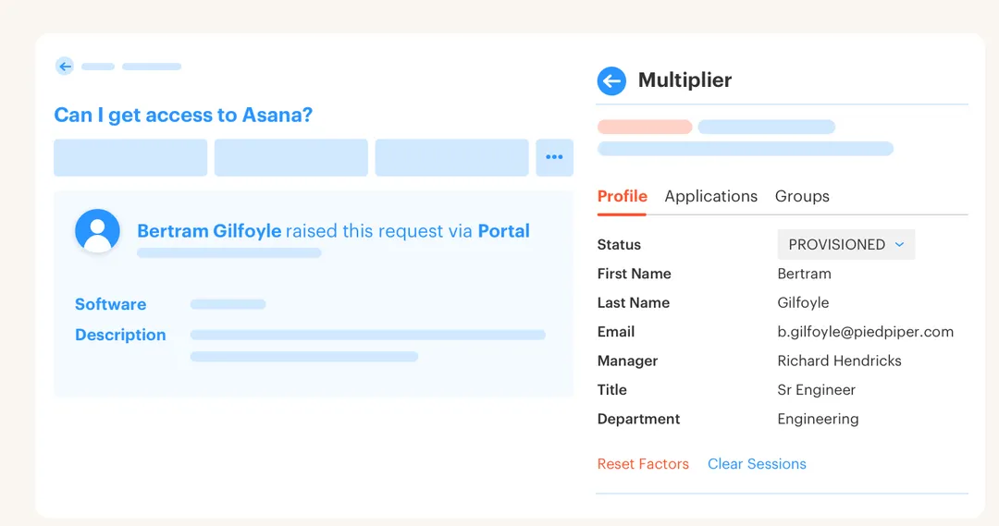Click the Clear Sessions link
Screen dimensions: 999x526
pos(757,463)
